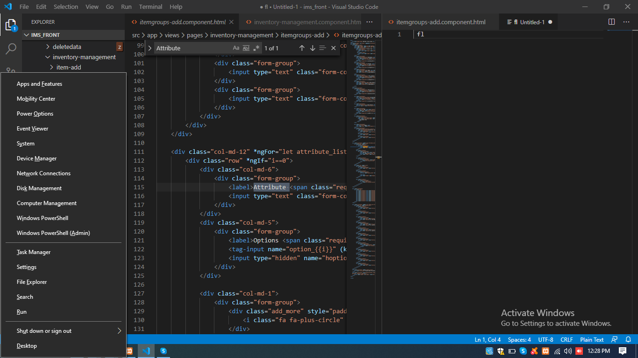Go to previous match arrow

pos(302,48)
